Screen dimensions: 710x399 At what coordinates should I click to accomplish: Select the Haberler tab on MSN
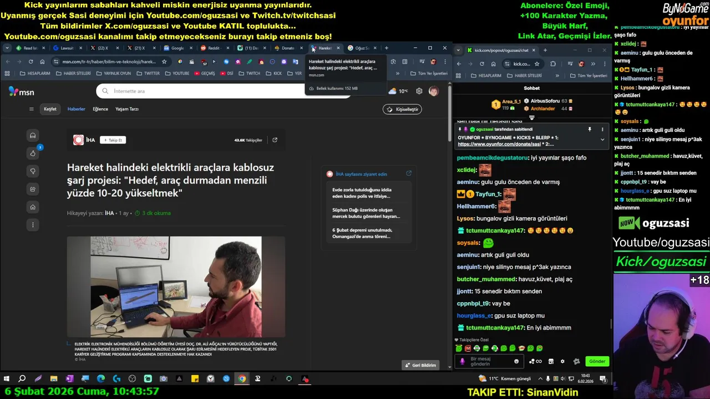click(x=77, y=109)
